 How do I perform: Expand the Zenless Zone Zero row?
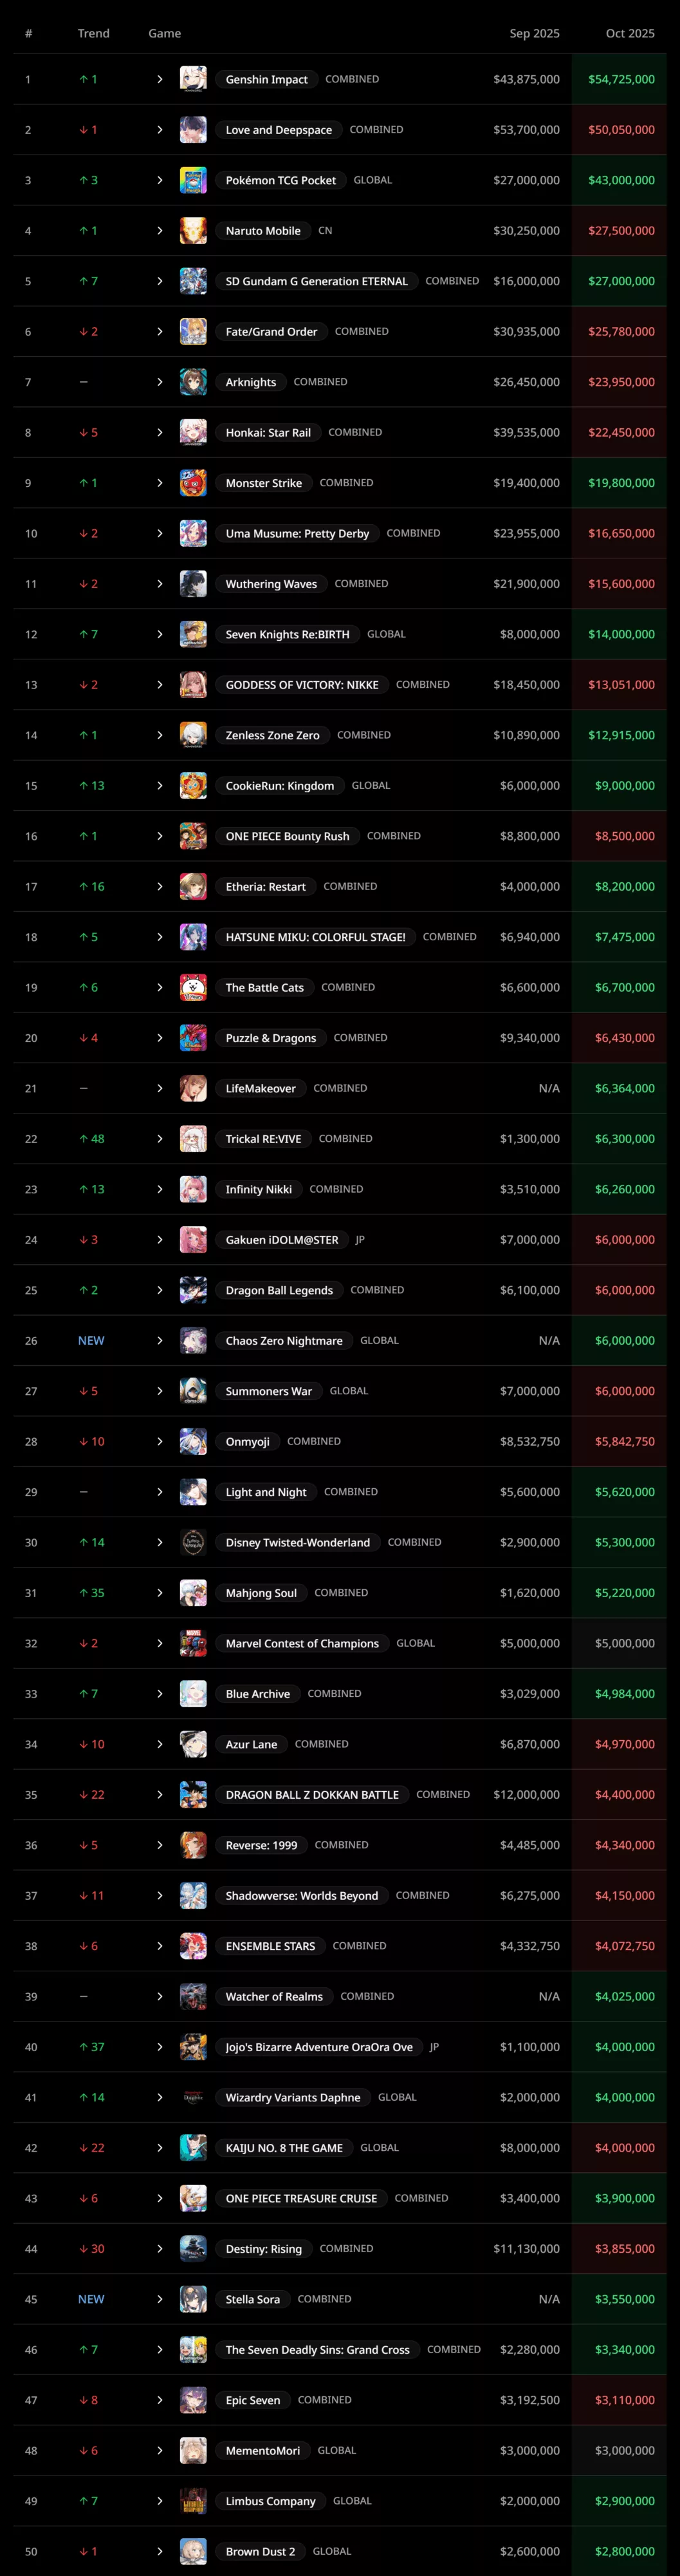[160, 735]
